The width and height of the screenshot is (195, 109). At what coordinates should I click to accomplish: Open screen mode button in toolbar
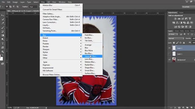(x=3, y=64)
